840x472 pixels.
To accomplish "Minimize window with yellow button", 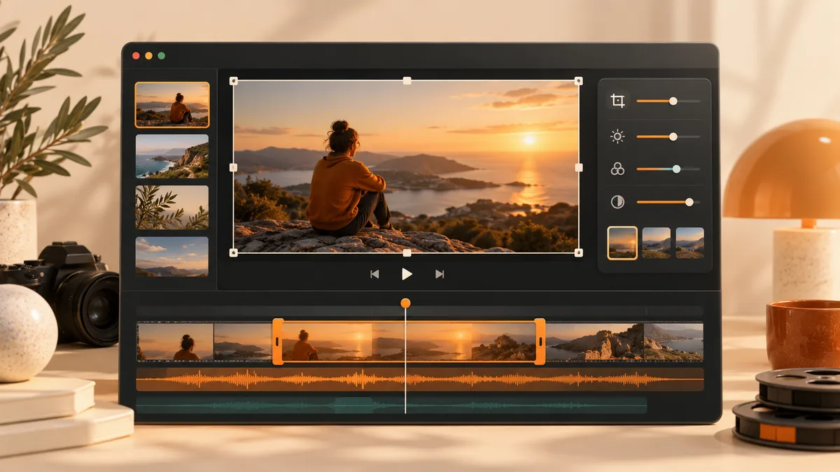I will coord(149,55).
